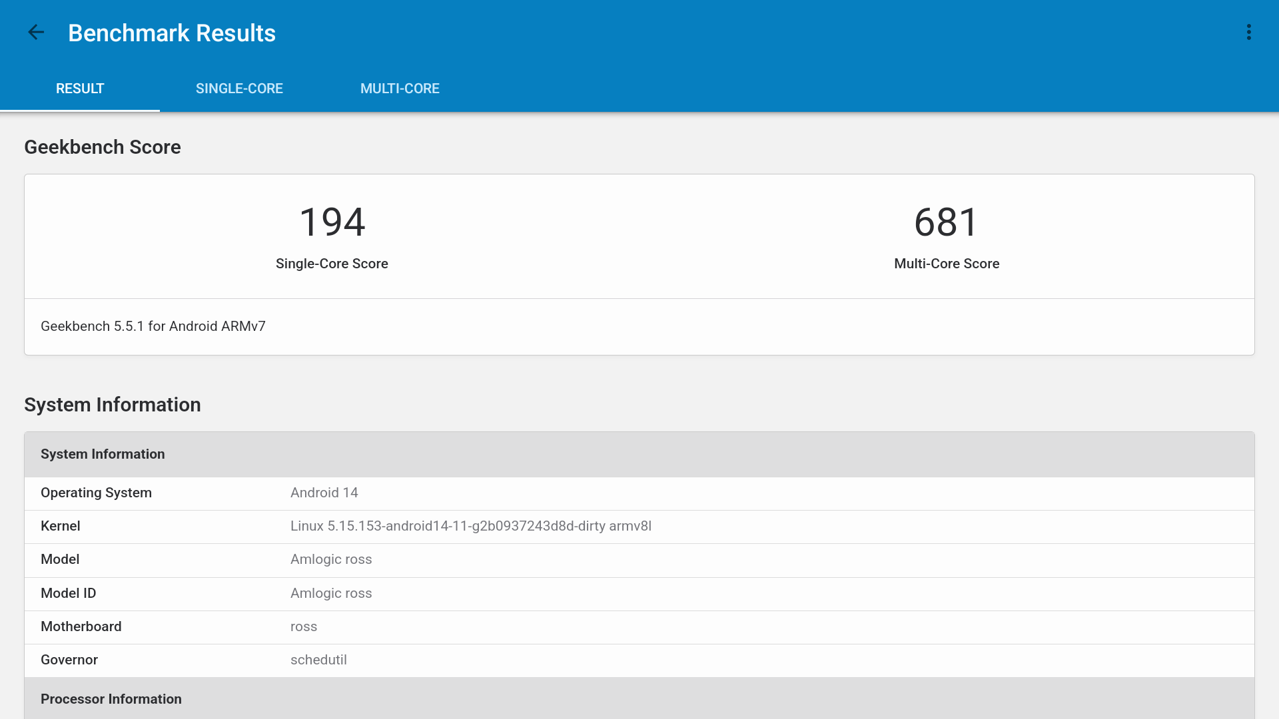This screenshot has height=719, width=1279.
Task: Switch to the Single-Core tab
Action: [x=239, y=89]
